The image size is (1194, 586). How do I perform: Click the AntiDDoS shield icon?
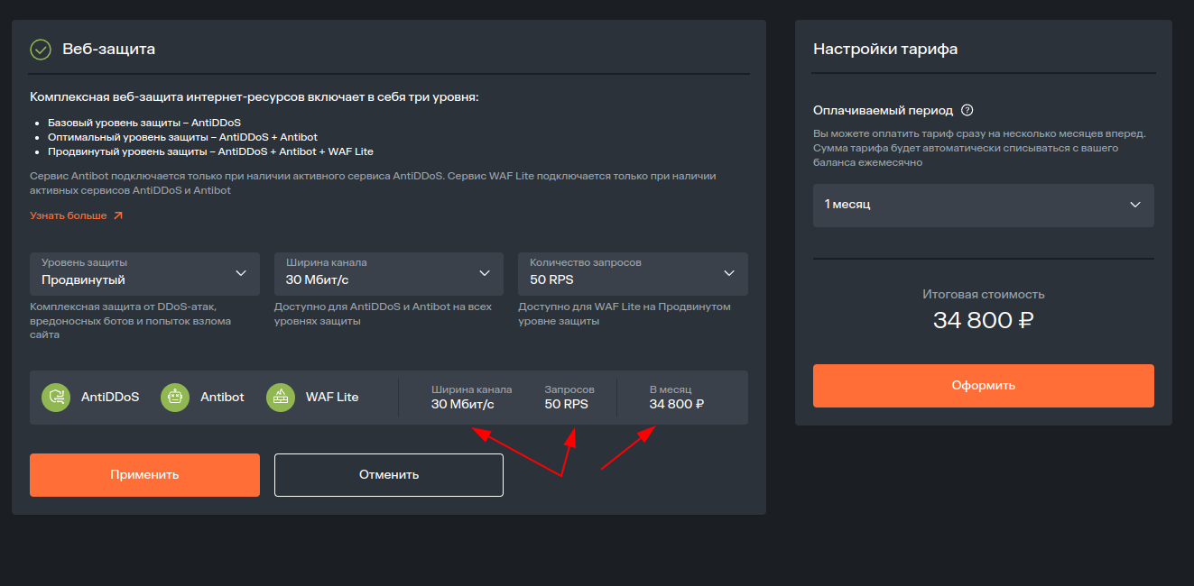[x=56, y=398]
